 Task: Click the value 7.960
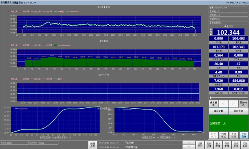pyautogui.click(x=218, y=89)
